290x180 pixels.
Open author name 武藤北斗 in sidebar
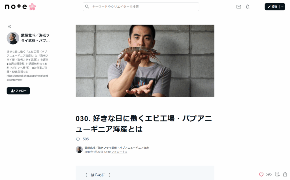[x=35, y=38]
